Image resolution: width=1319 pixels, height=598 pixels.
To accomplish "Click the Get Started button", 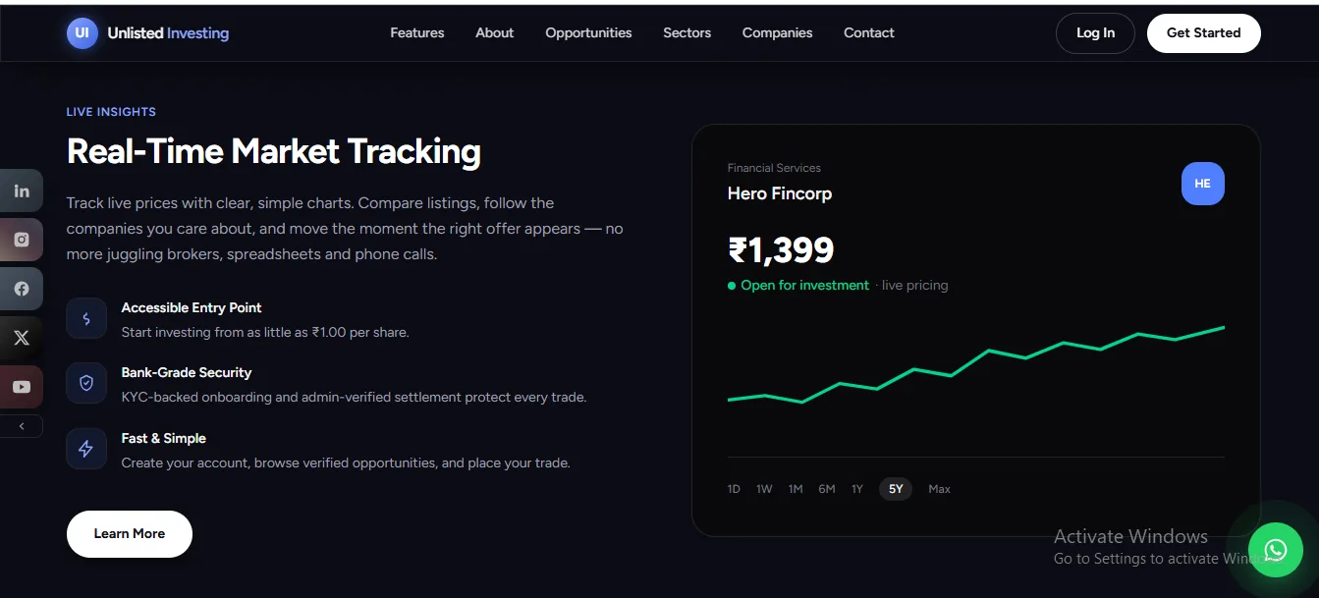I will 1204,32.
